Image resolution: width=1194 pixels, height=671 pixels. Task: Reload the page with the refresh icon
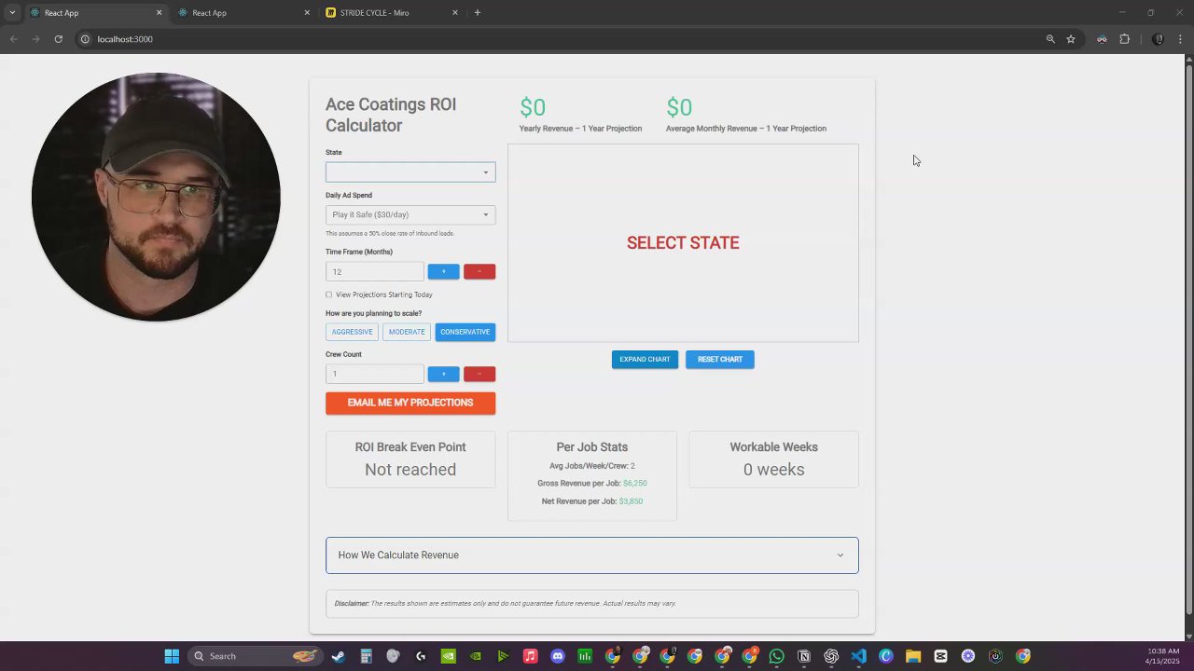point(58,39)
